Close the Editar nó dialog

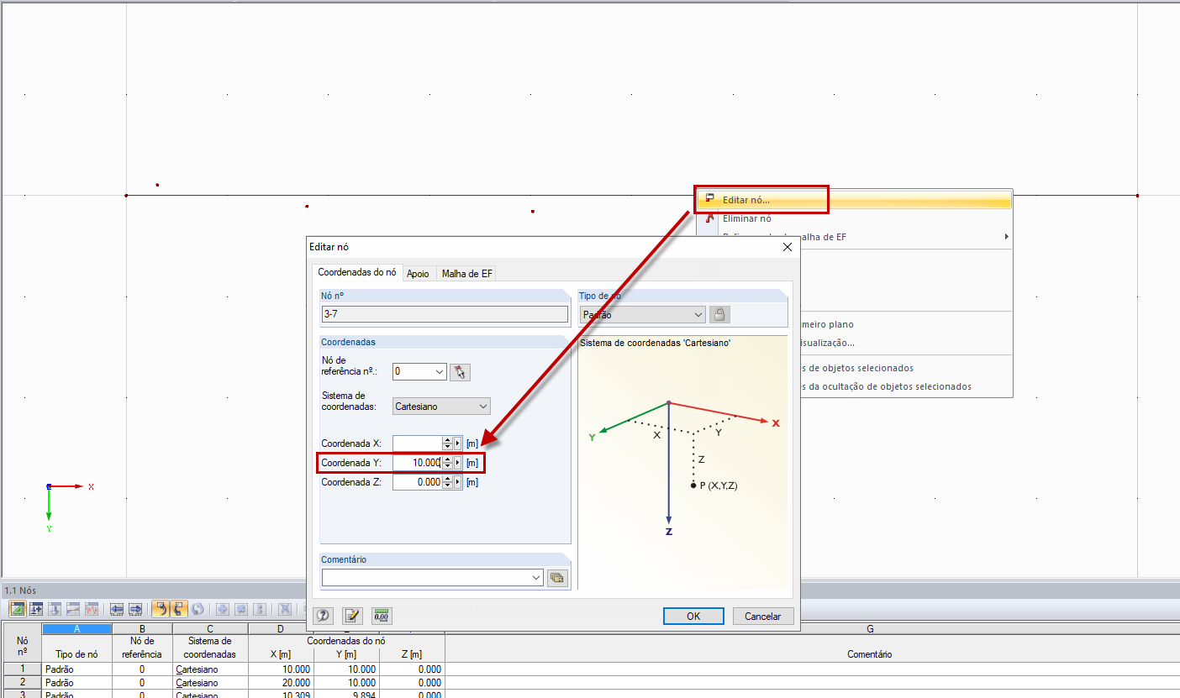coord(788,247)
